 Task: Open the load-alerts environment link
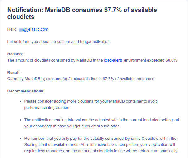[x=113, y=60]
